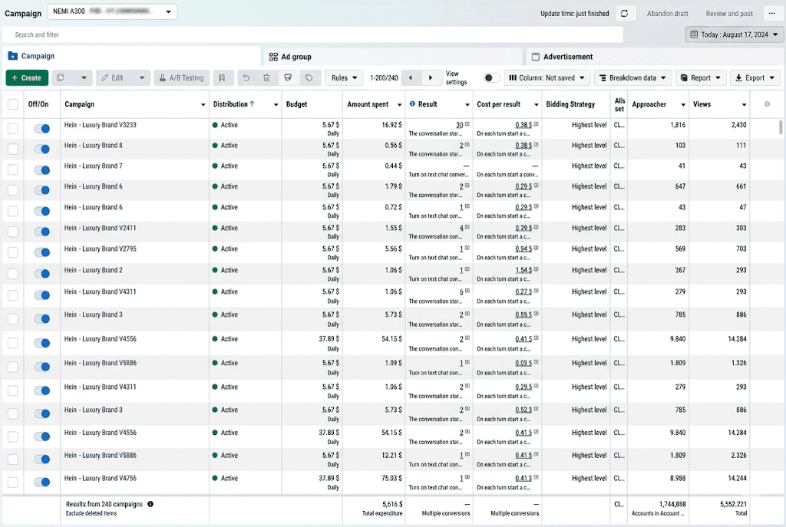Open the Approacher column arrow
786x527 pixels.
[x=682, y=104]
